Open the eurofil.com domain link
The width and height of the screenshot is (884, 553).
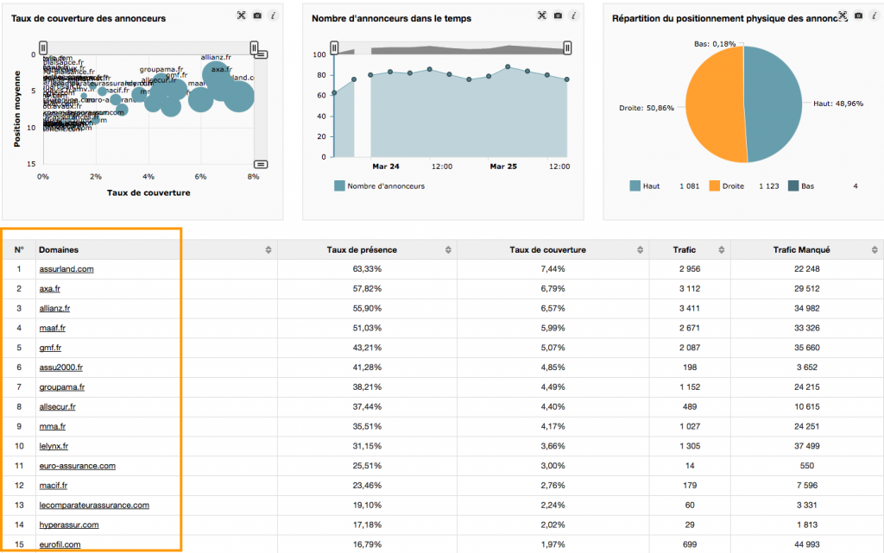(x=60, y=544)
